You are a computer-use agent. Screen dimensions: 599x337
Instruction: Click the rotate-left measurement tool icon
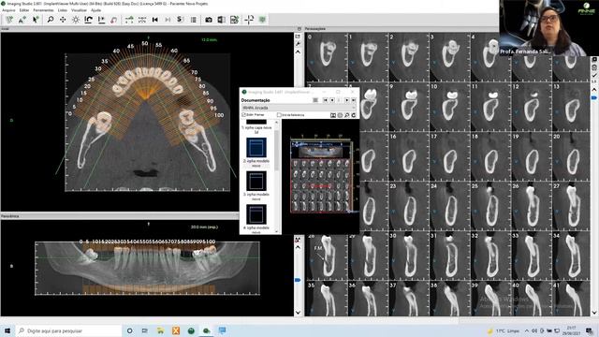[x=88, y=20]
